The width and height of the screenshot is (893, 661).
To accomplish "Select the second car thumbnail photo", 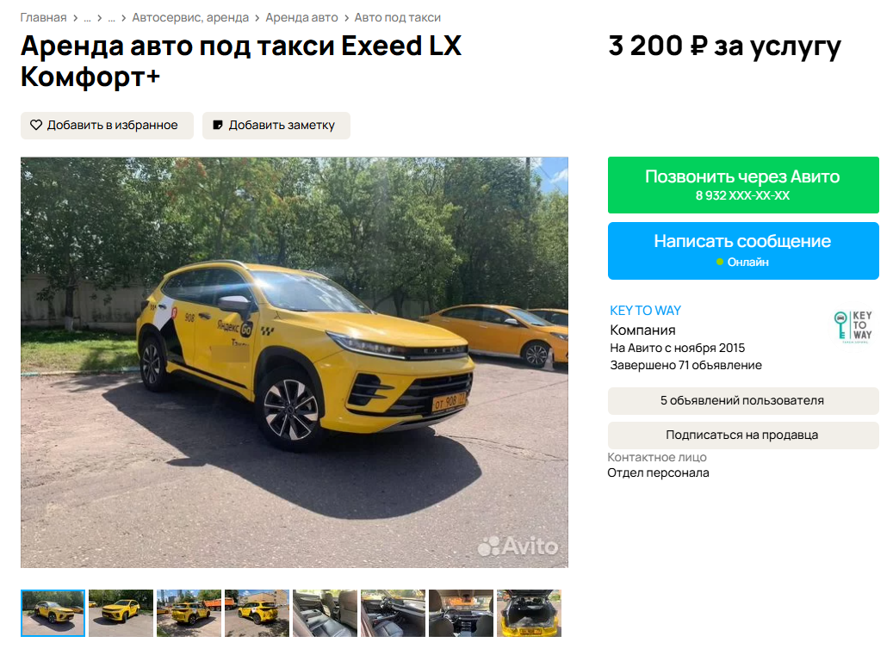I will tap(121, 613).
